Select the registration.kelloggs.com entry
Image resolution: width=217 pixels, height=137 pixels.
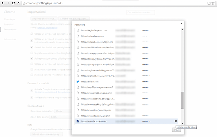(x=126, y=70)
